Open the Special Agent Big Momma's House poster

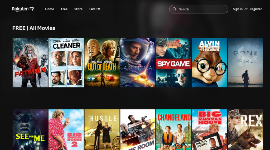210,130
